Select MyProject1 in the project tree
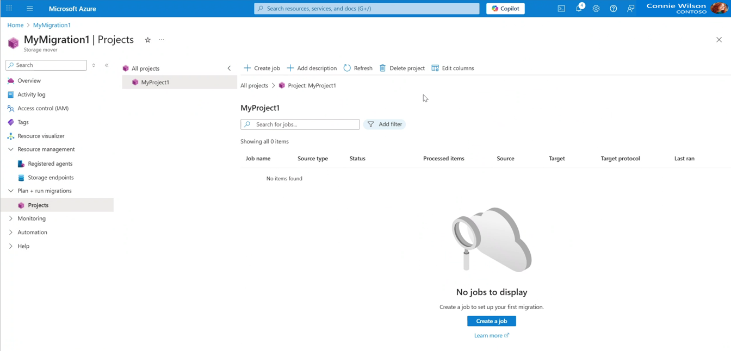Screen dimensions: 731x351 (x=179, y=82)
